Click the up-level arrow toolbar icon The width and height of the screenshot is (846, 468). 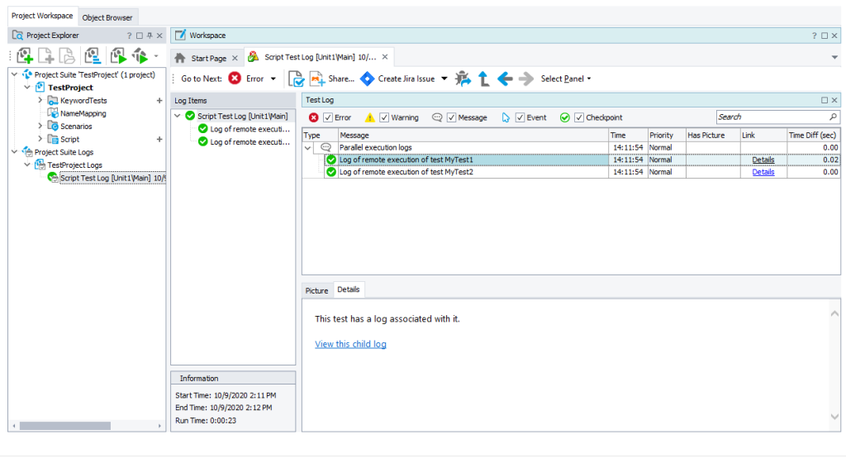(484, 79)
